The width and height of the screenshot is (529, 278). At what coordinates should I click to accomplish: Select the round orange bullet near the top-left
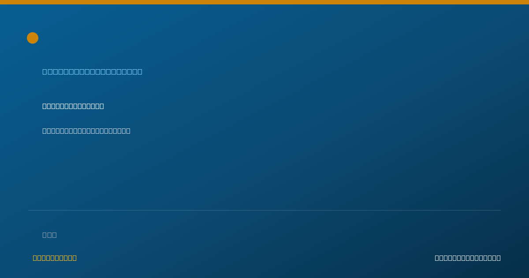pyautogui.click(x=33, y=38)
